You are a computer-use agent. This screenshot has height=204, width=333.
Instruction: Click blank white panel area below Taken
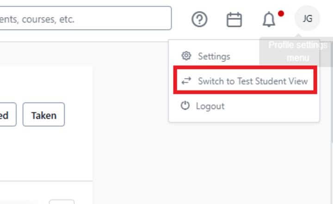[46, 153]
